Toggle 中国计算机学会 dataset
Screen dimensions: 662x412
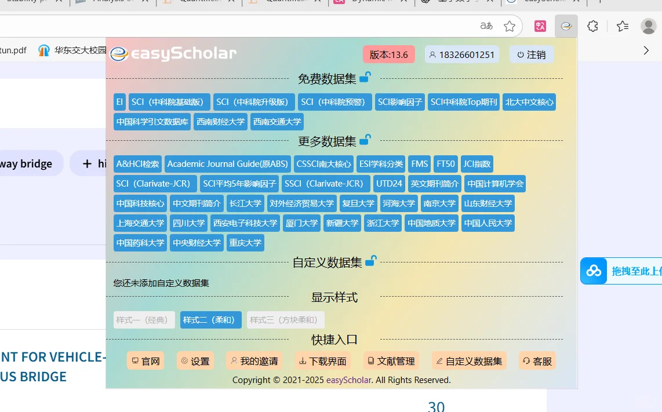pyautogui.click(x=495, y=184)
